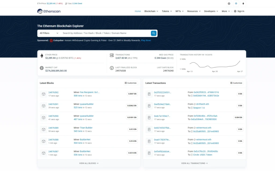275x171 pixels.
Task: Open drnfteeth.eth address link
Action: (x=202, y=104)
